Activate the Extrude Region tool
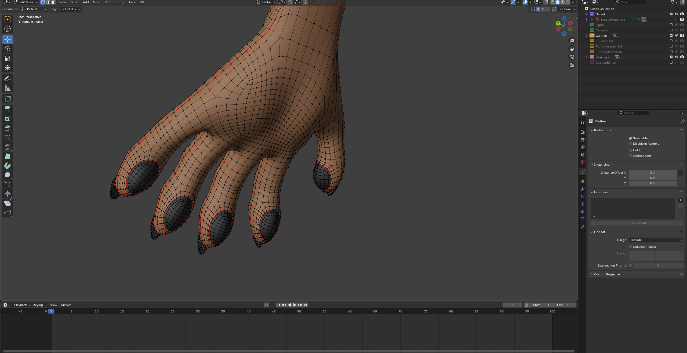 pos(8,109)
